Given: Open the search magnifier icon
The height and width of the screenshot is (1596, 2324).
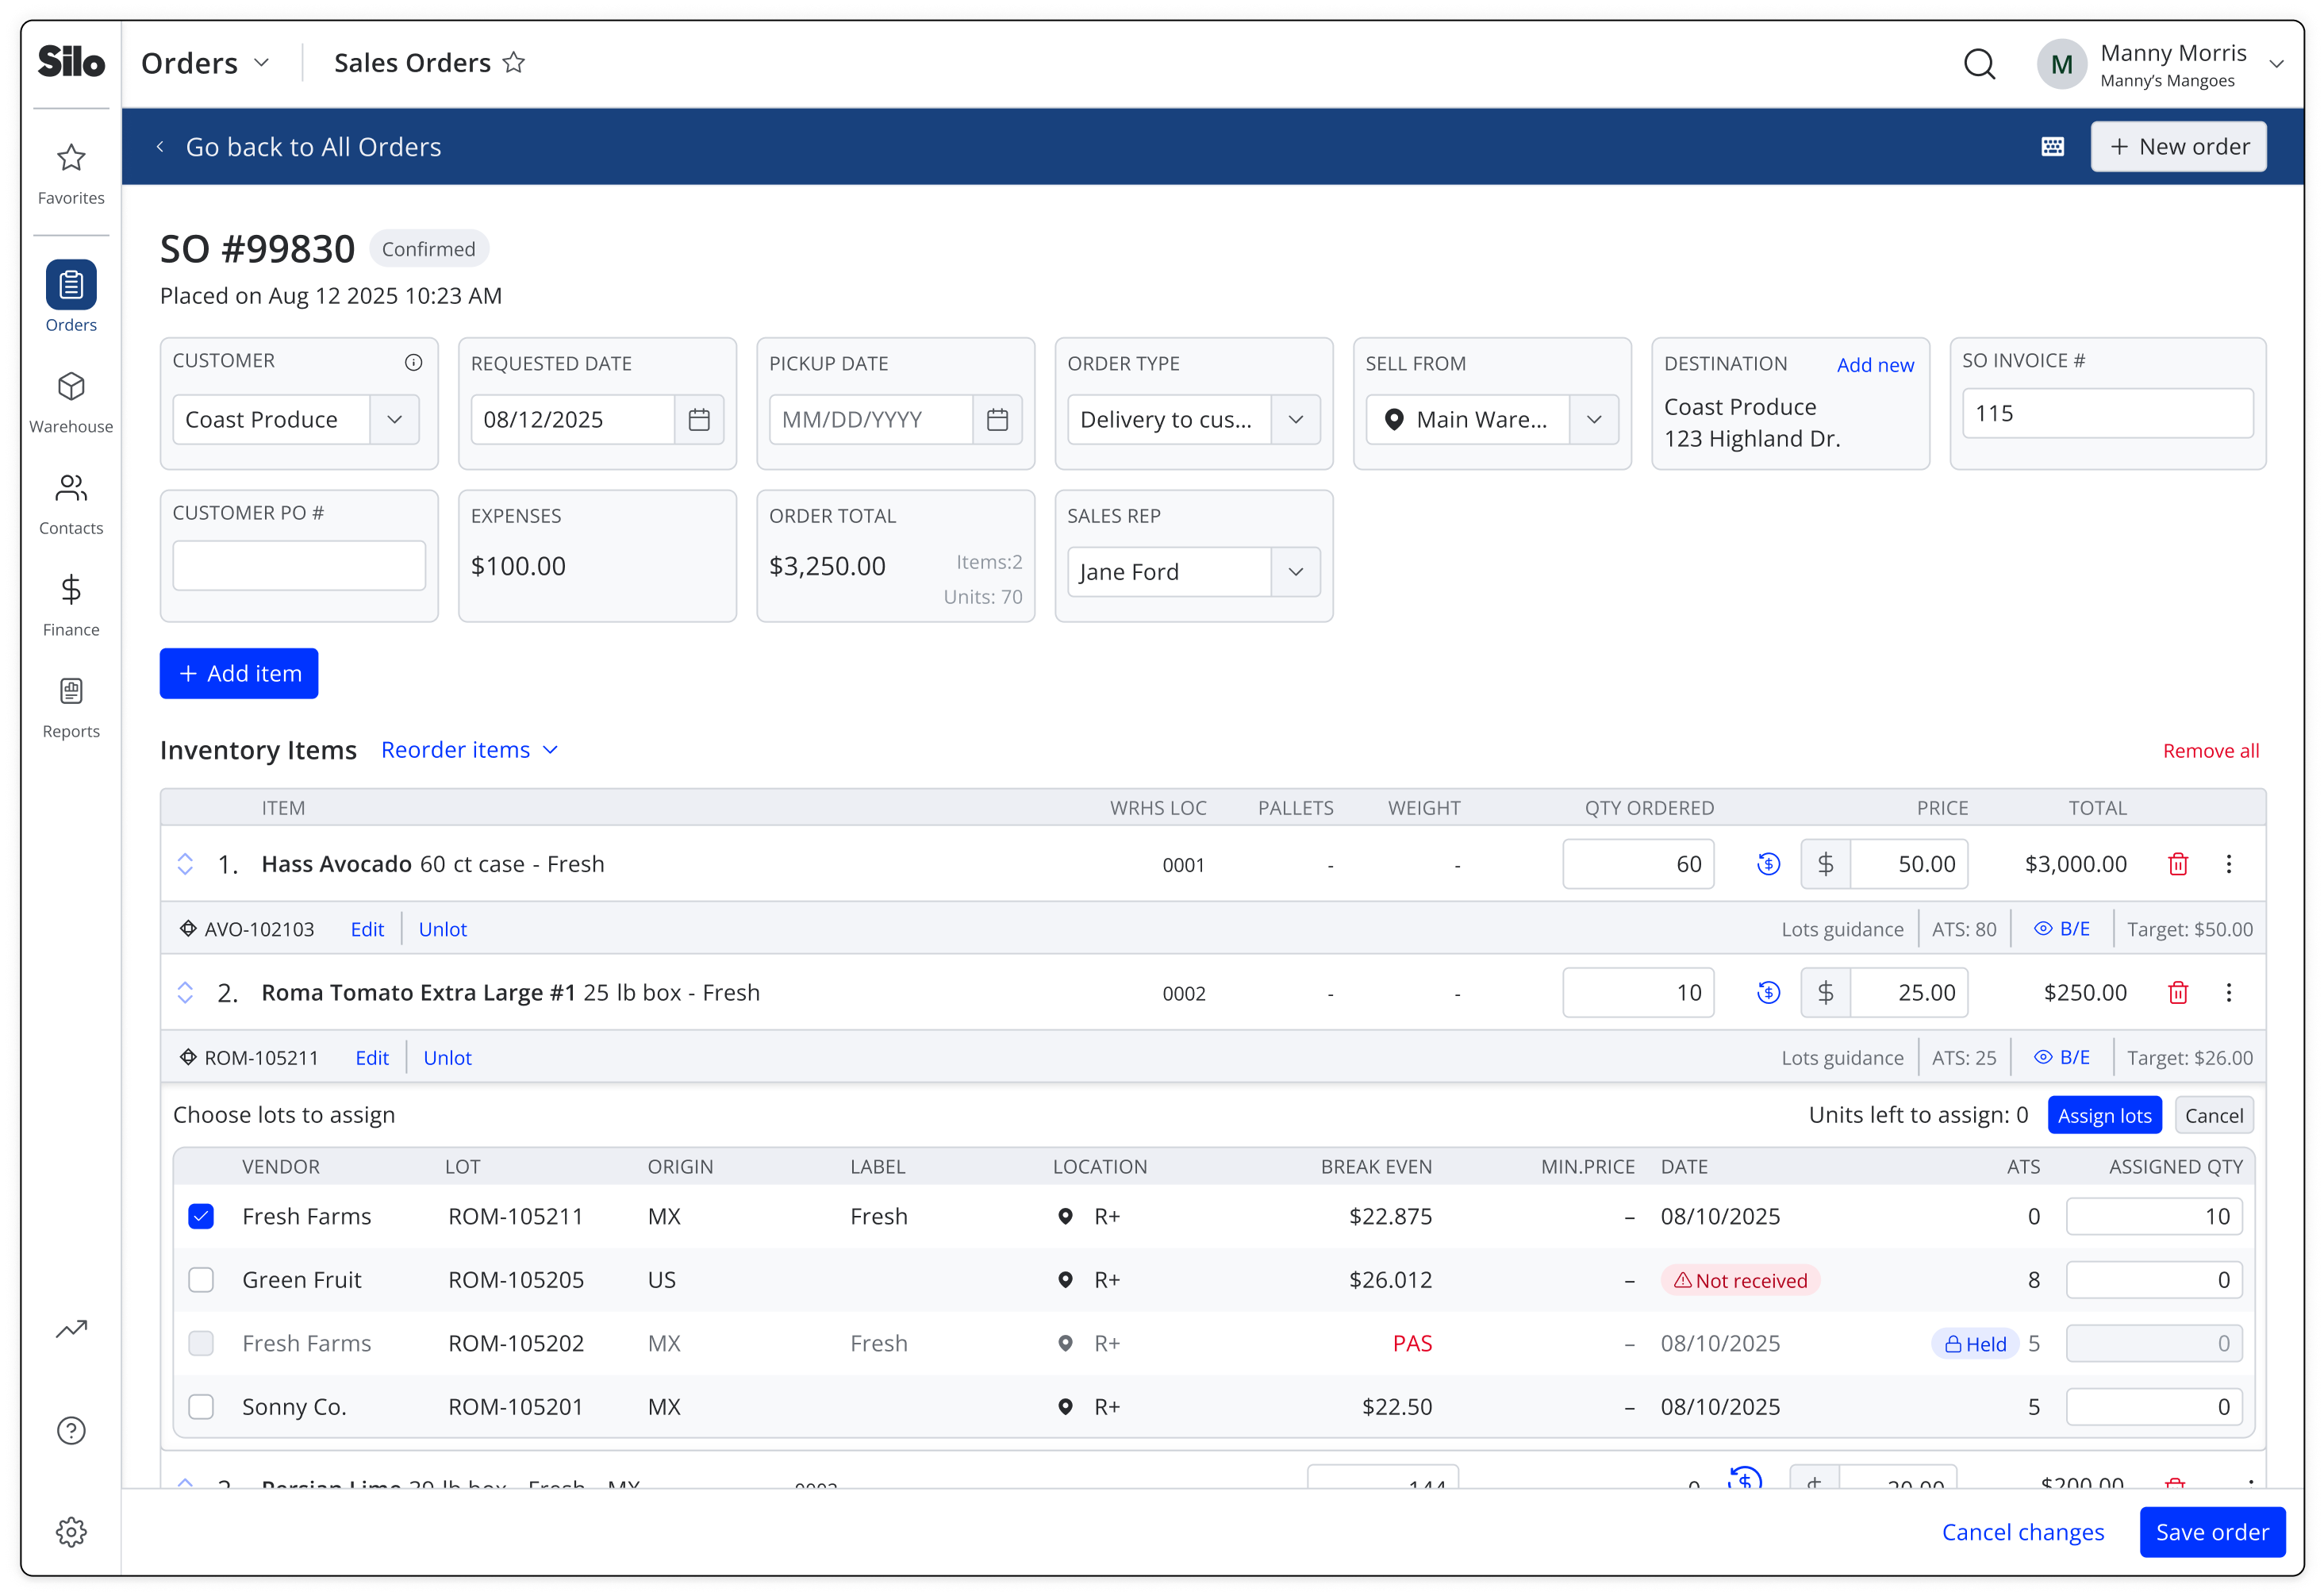Looking at the screenshot, I should tap(1979, 64).
